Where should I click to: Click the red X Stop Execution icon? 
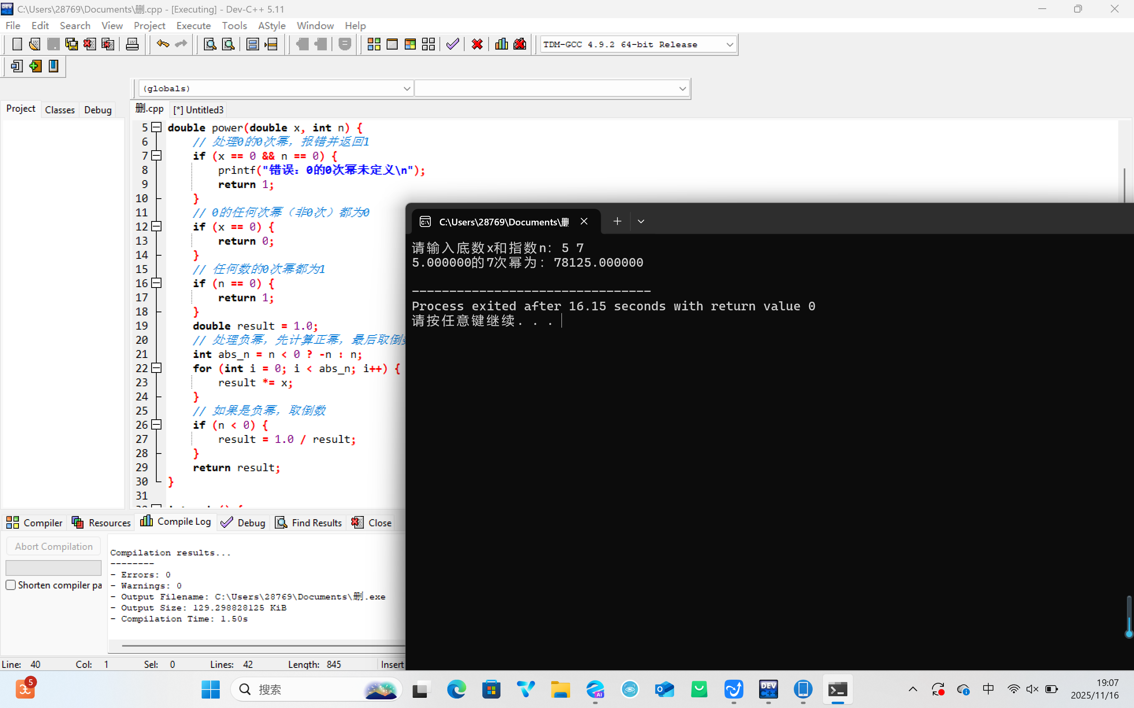click(x=477, y=44)
